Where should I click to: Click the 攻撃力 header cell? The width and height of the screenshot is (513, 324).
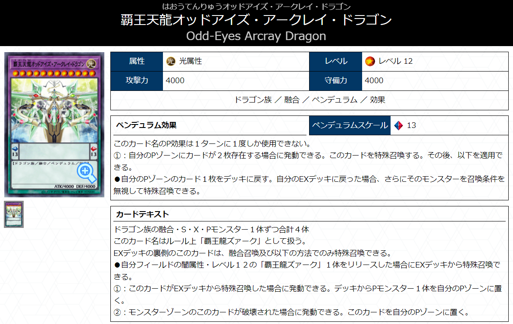(137, 81)
